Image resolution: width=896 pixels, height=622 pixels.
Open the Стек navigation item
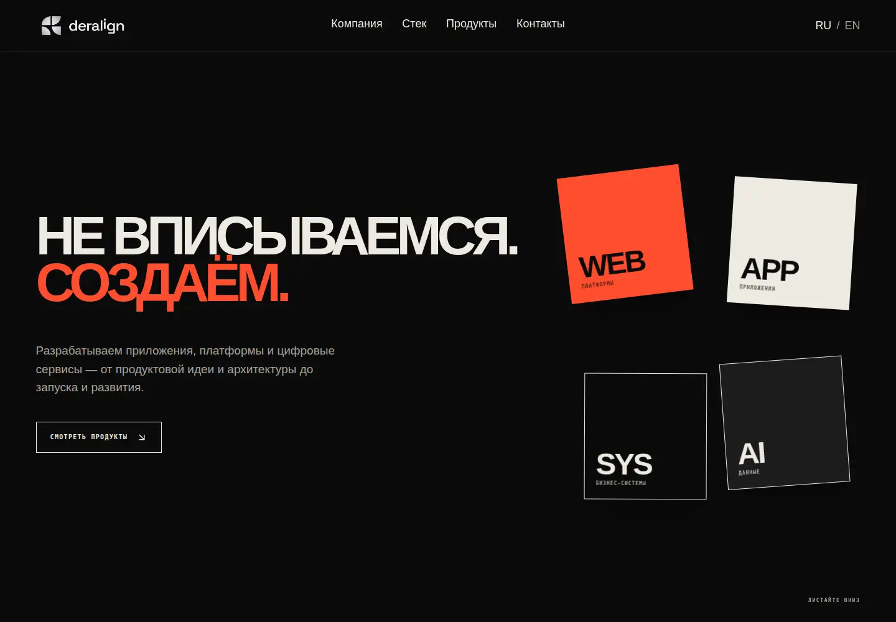pyautogui.click(x=414, y=24)
